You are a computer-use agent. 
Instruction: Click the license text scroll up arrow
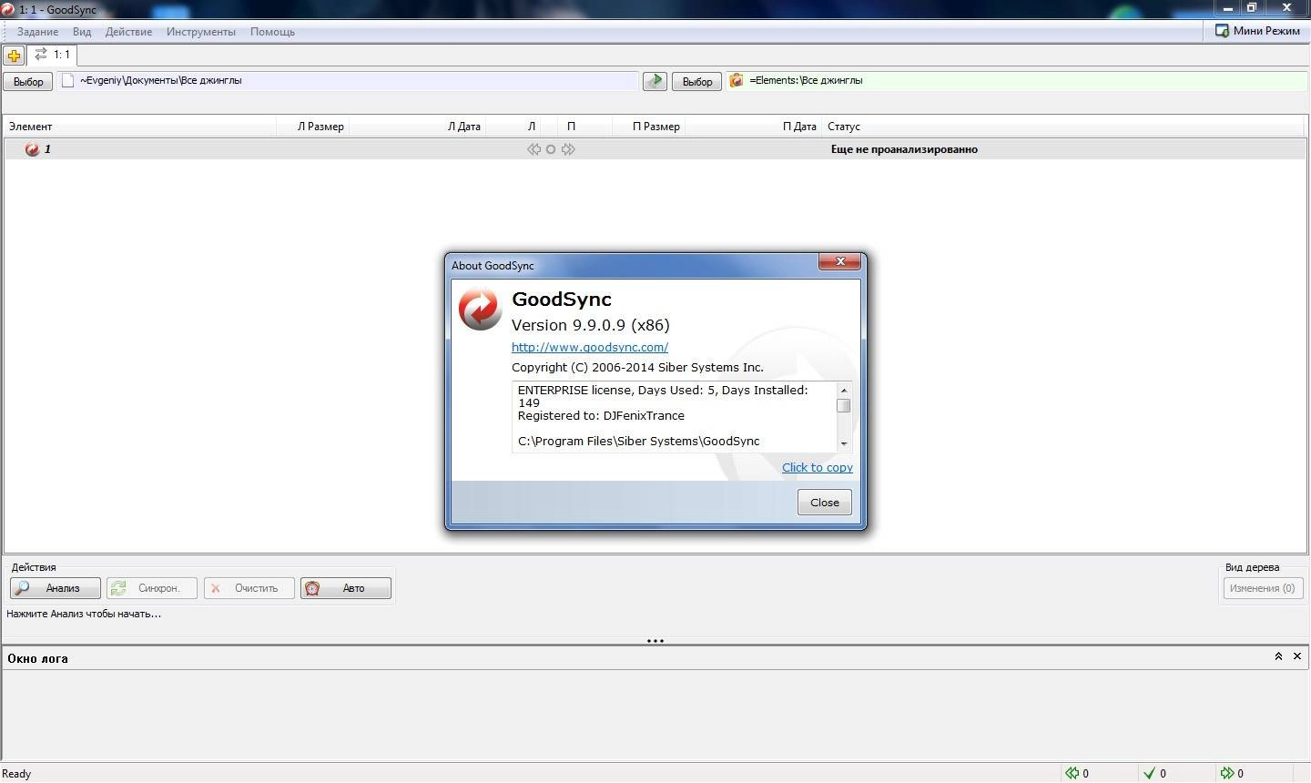click(844, 390)
